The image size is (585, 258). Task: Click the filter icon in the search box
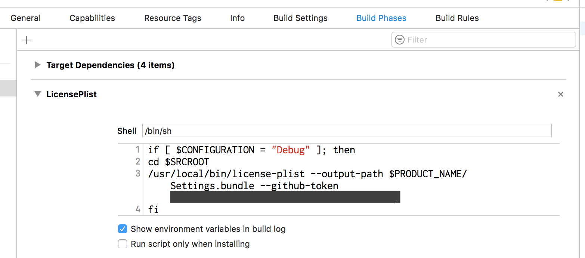[400, 40]
